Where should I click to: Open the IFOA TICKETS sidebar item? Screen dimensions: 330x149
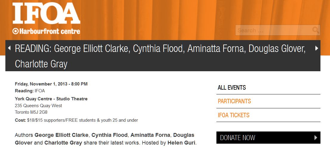234,115
